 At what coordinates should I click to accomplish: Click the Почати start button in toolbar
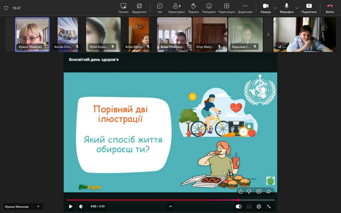123,8
